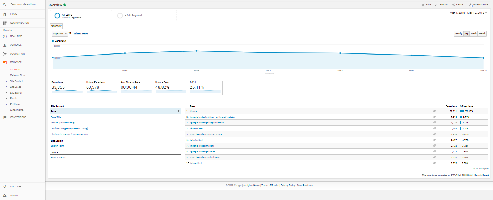Expand Publisher in sidebar
493x200 pixels.
click(x=7, y=104)
